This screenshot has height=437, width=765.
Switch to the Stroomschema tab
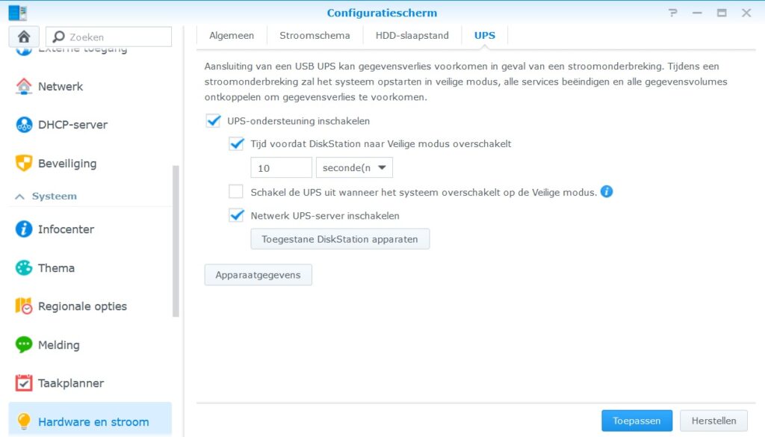tap(315, 36)
